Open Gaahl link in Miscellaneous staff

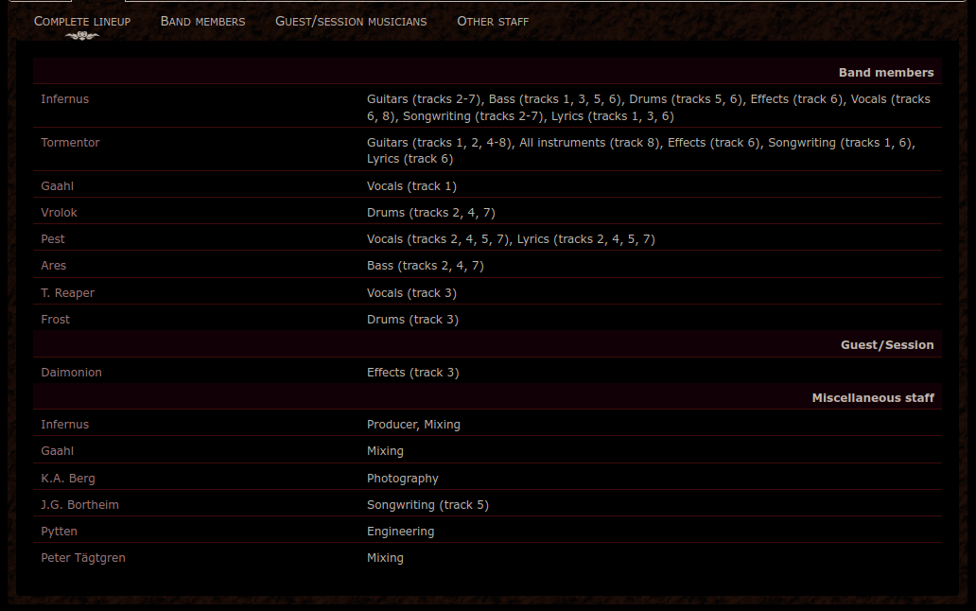[58, 451]
